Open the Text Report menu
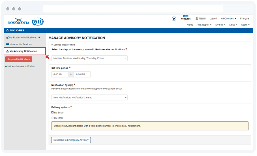This screenshot has width=257, height=156. (x=204, y=25)
